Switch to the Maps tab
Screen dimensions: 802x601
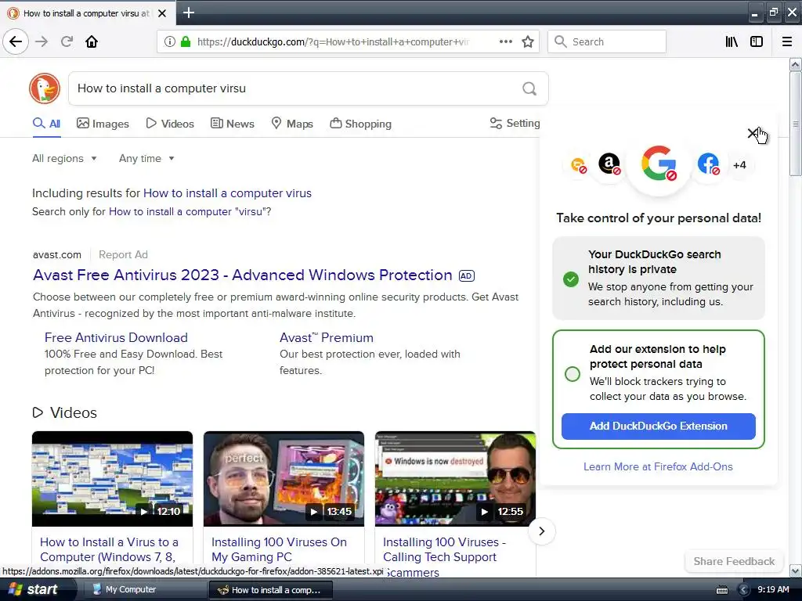pos(292,124)
